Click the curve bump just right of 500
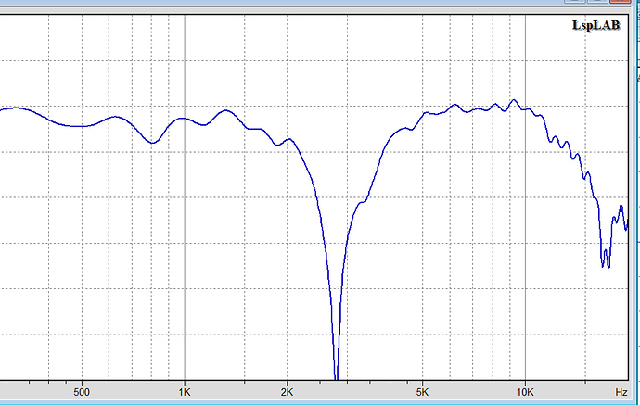Image resolution: width=640 pixels, height=405 pixels. [115, 117]
